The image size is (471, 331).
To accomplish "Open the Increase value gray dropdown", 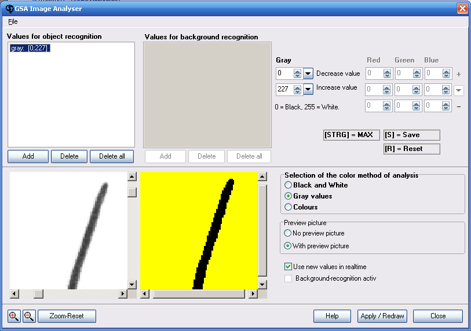I will [x=308, y=89].
